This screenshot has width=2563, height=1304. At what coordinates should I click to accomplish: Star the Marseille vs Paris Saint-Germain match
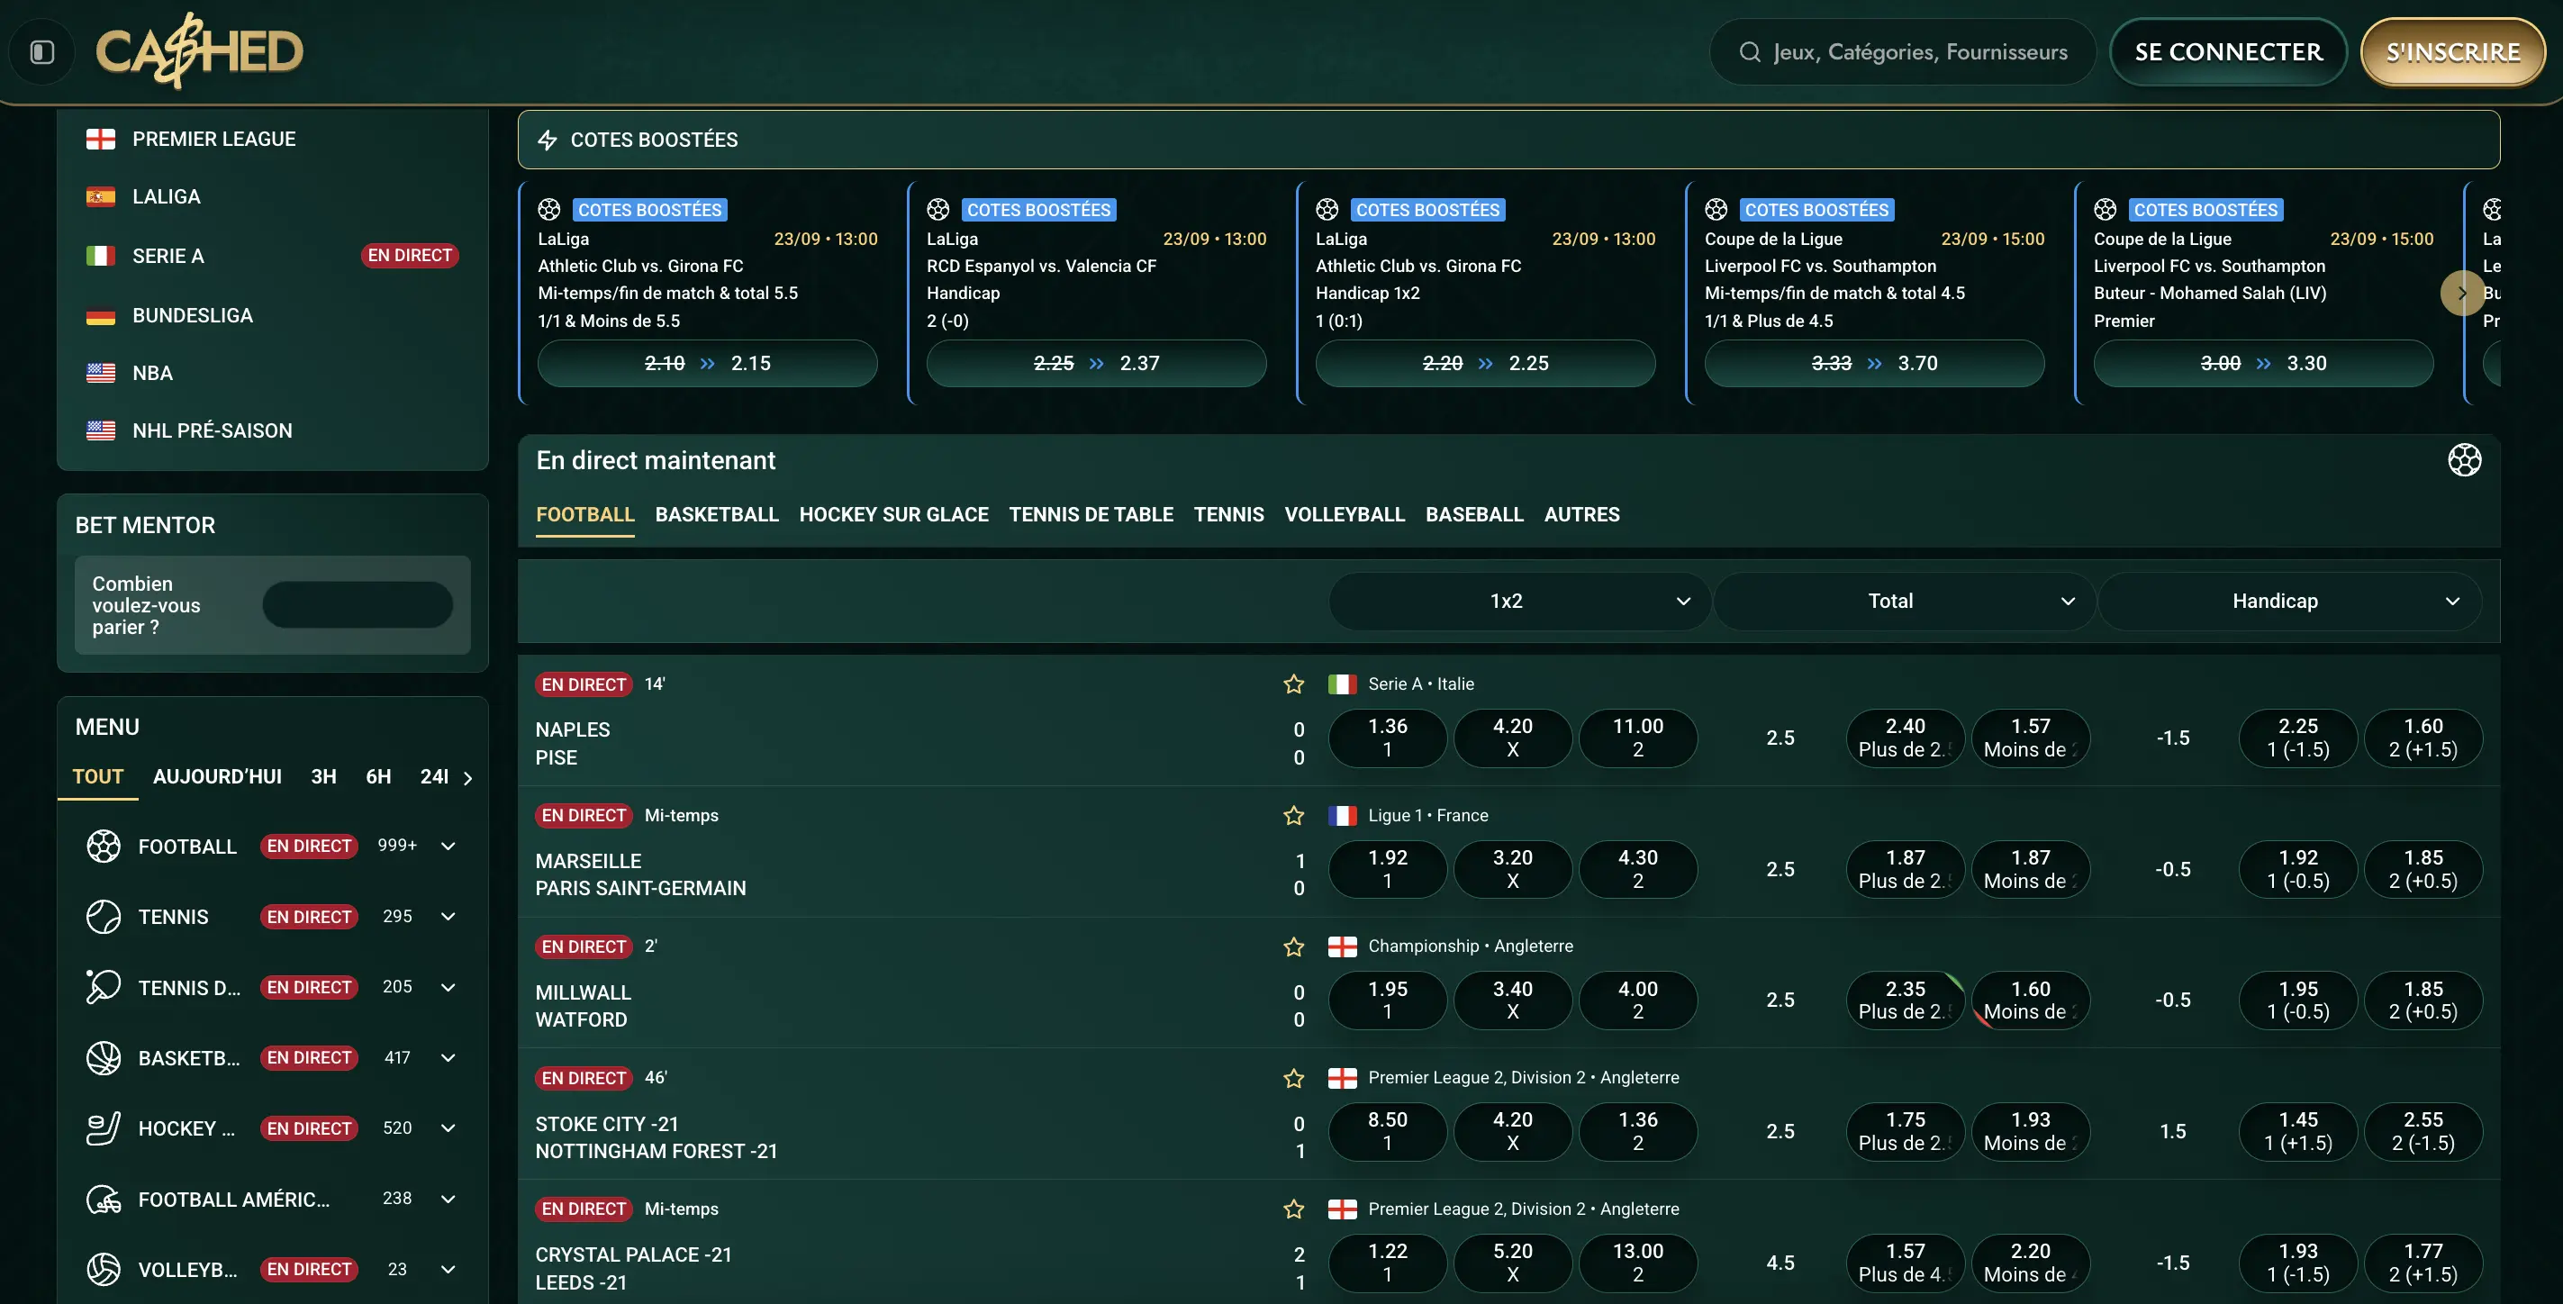[x=1293, y=816]
